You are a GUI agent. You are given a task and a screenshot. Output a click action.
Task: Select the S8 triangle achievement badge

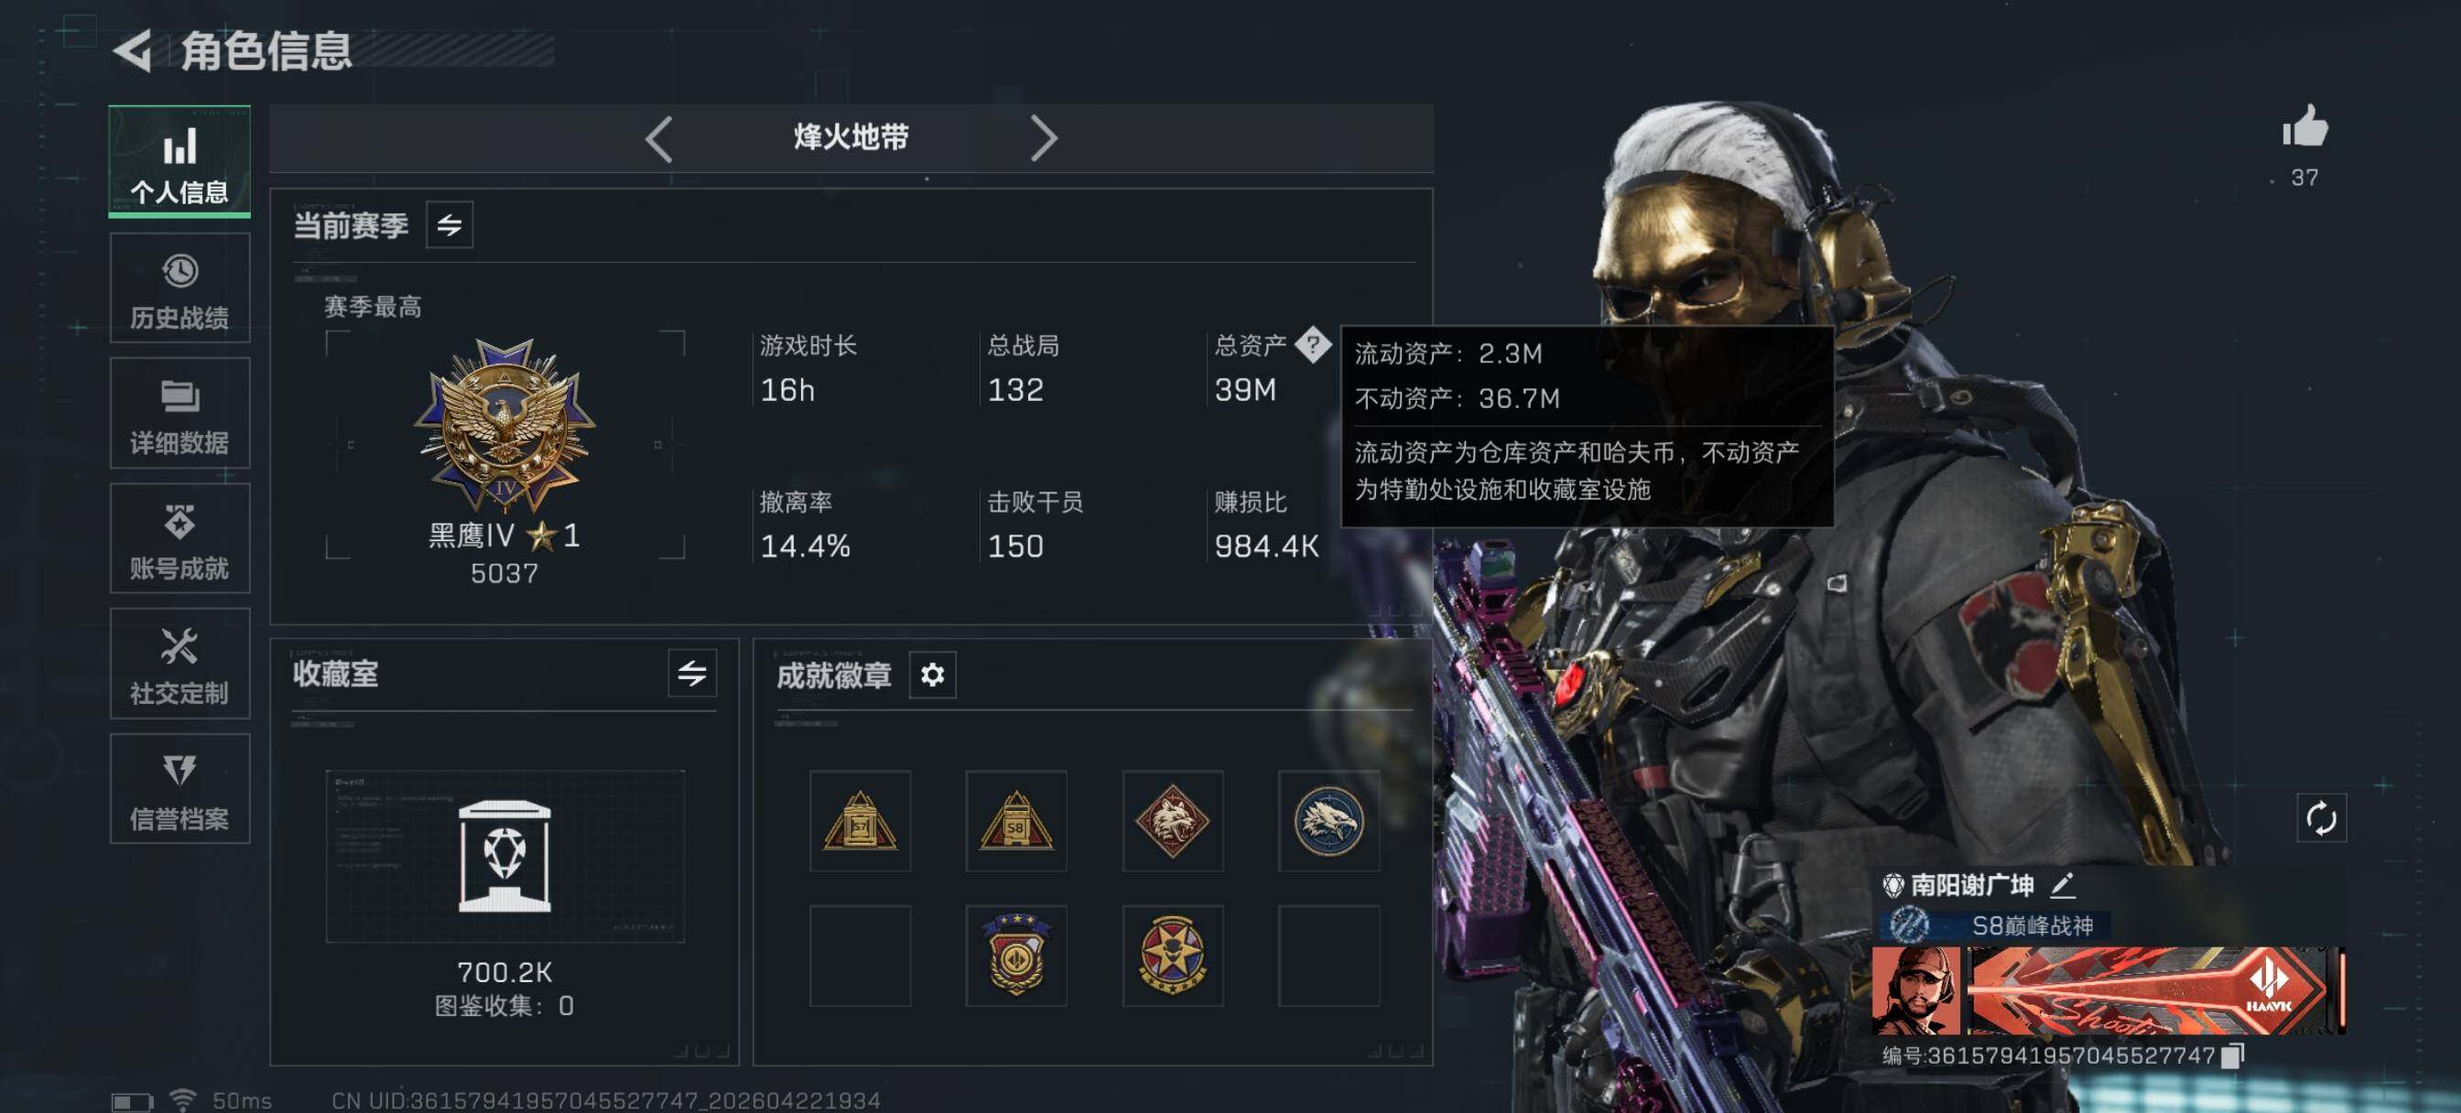[1015, 822]
